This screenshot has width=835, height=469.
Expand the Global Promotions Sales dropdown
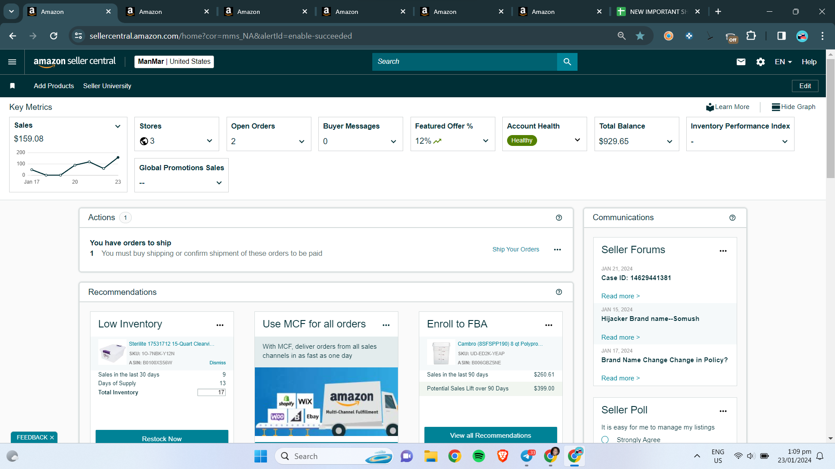[x=219, y=183]
